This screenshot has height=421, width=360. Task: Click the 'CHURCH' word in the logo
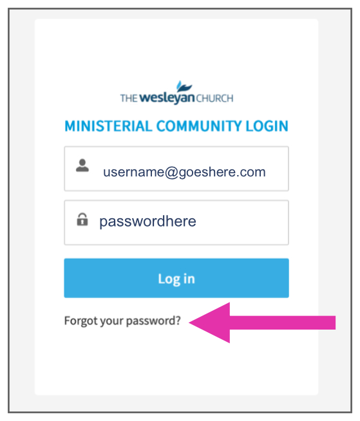click(x=214, y=98)
